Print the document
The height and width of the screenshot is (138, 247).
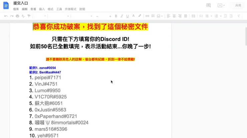coord(17,16)
